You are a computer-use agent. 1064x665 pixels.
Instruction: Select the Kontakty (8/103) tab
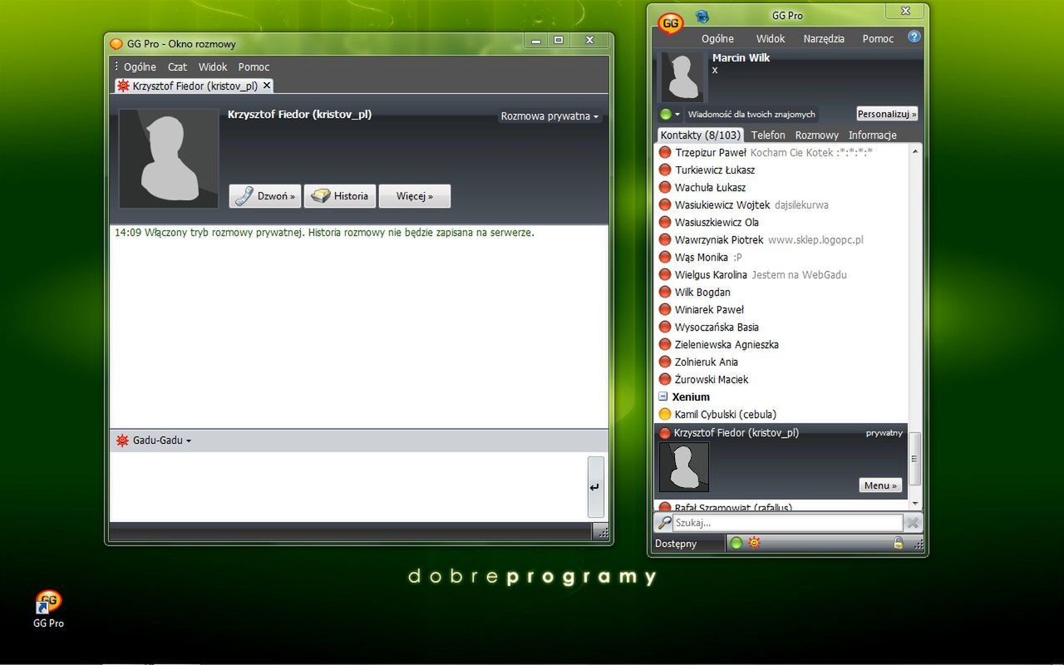point(700,135)
